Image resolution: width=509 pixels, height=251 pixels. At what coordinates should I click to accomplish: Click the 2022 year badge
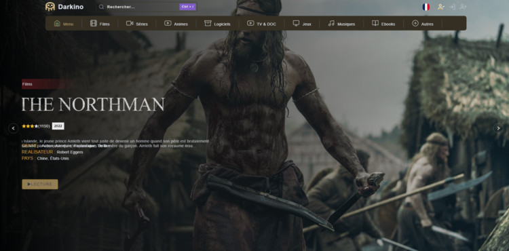(58, 126)
